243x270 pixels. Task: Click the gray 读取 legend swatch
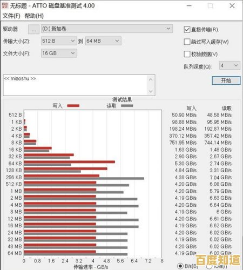click(x=127, y=106)
